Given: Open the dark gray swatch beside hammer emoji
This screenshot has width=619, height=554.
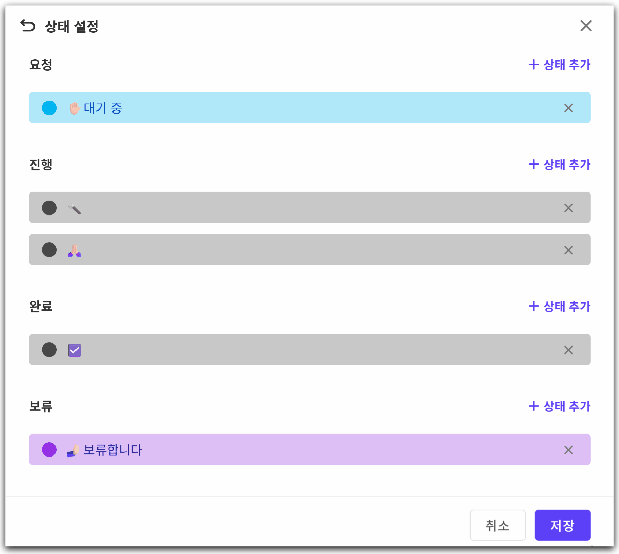Looking at the screenshot, I should click(x=49, y=208).
